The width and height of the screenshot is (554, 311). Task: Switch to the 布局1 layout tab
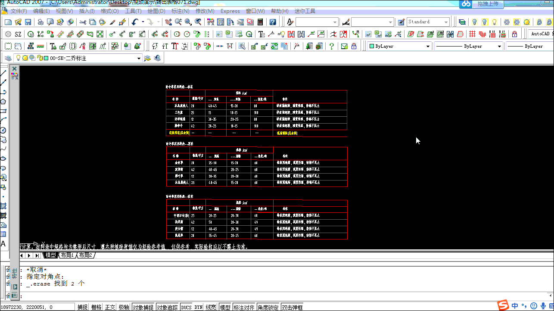coord(67,255)
